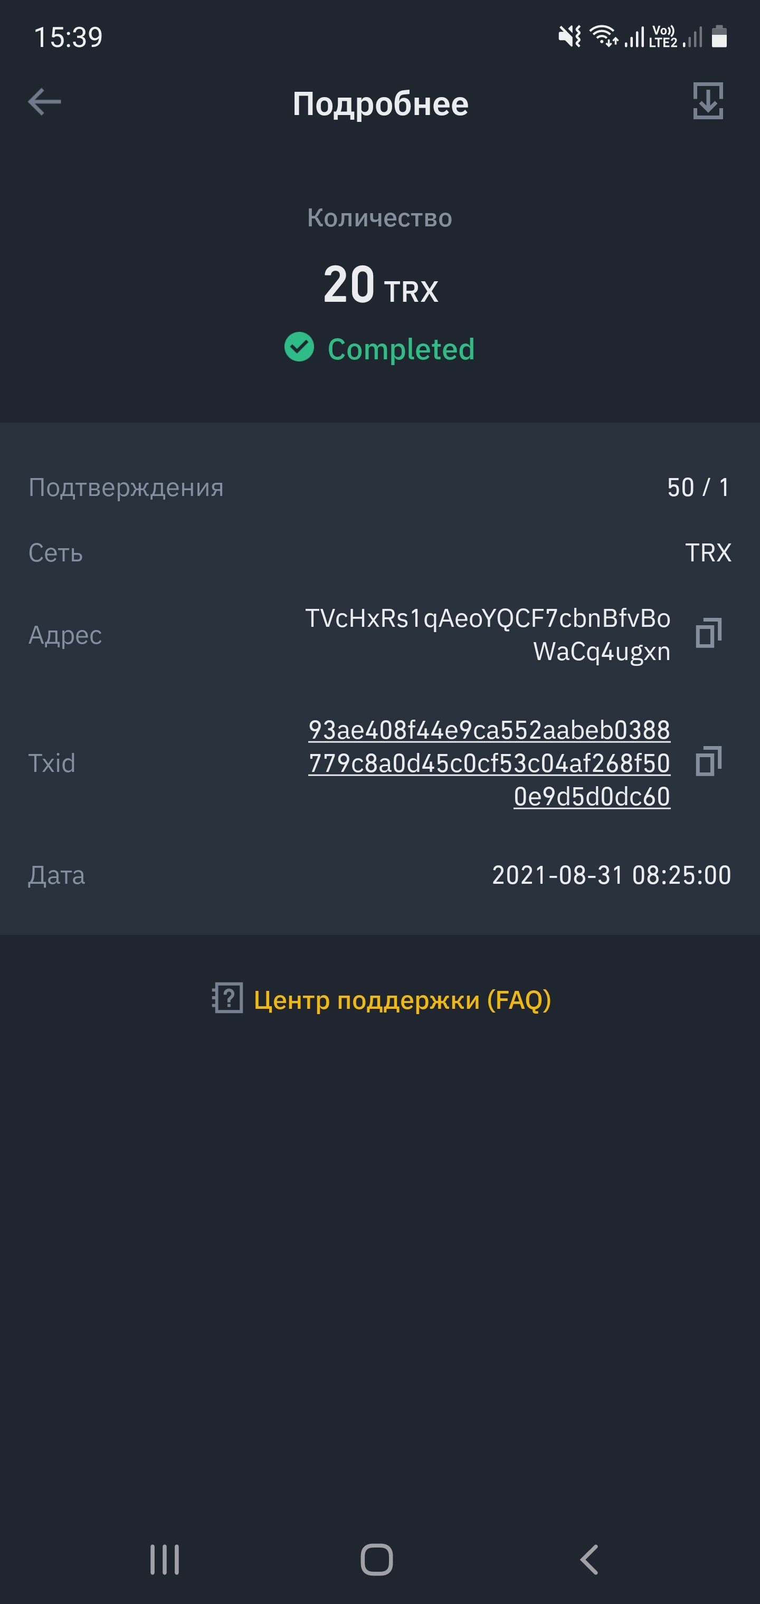Tap the Подробнее page title
Viewport: 760px width, 1604px height.
click(381, 103)
